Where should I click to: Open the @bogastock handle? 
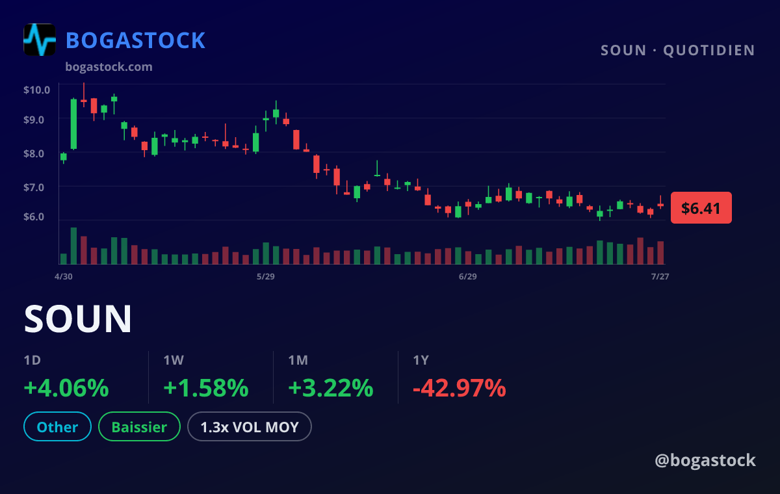pyautogui.click(x=705, y=460)
